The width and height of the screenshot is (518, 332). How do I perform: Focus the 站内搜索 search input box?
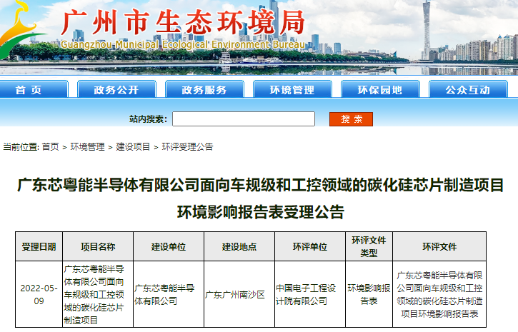pyautogui.click(x=244, y=119)
